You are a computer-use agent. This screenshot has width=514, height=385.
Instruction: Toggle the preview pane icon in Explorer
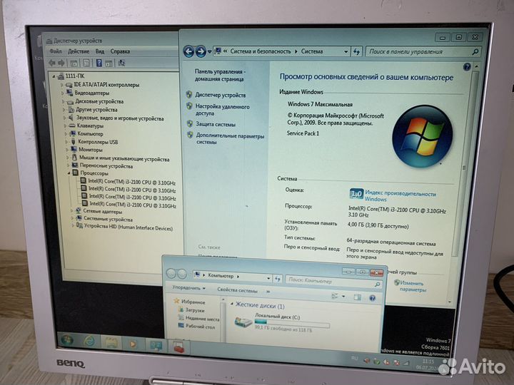(x=358, y=297)
